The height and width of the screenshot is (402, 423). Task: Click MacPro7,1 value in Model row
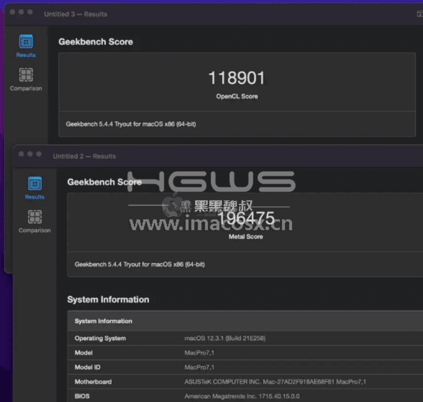[199, 353]
